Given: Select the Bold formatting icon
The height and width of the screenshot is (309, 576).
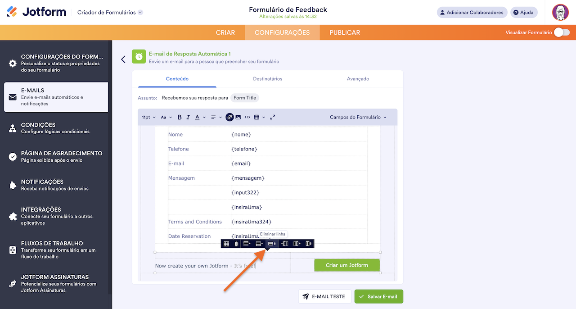Looking at the screenshot, I should (x=180, y=117).
